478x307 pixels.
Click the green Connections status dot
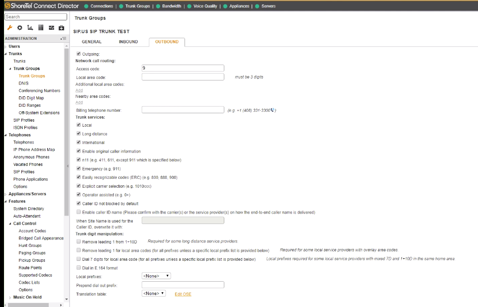point(86,6)
